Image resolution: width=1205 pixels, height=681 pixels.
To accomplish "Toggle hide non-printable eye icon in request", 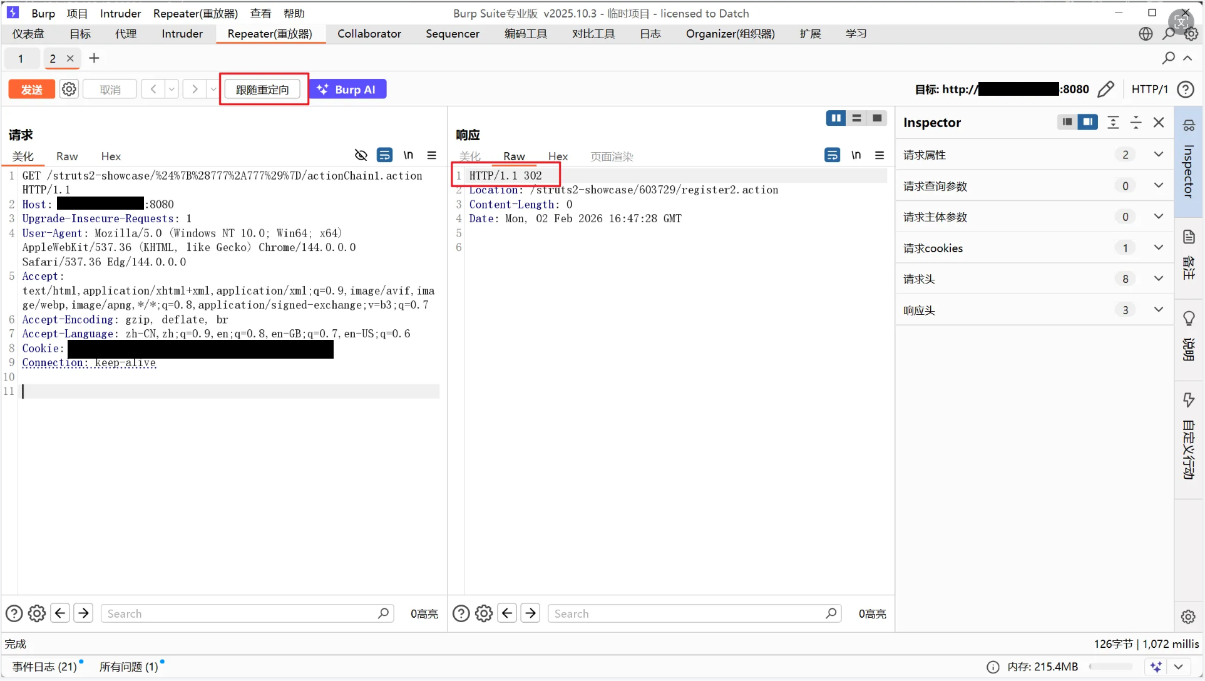I will (361, 155).
